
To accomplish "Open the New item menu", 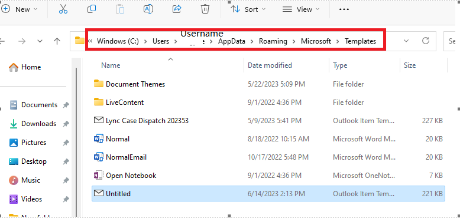I will (x=20, y=9).
